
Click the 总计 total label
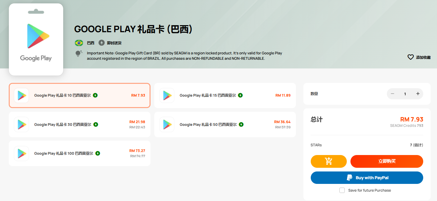tap(316, 119)
